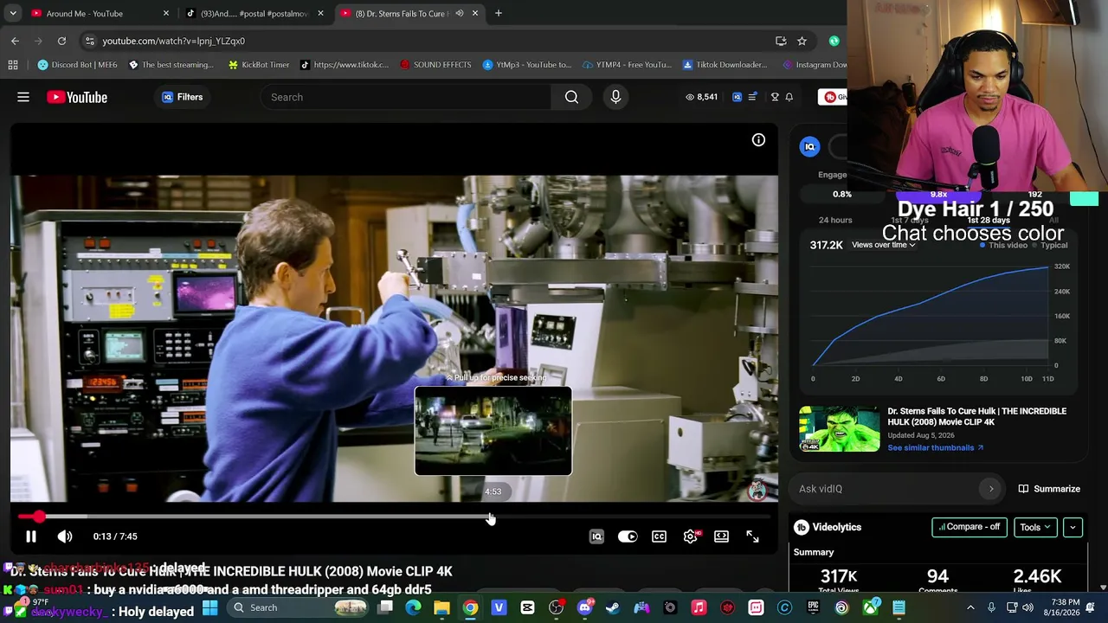The width and height of the screenshot is (1108, 623).
Task: Go to the YouTube home logo
Action: tap(77, 97)
